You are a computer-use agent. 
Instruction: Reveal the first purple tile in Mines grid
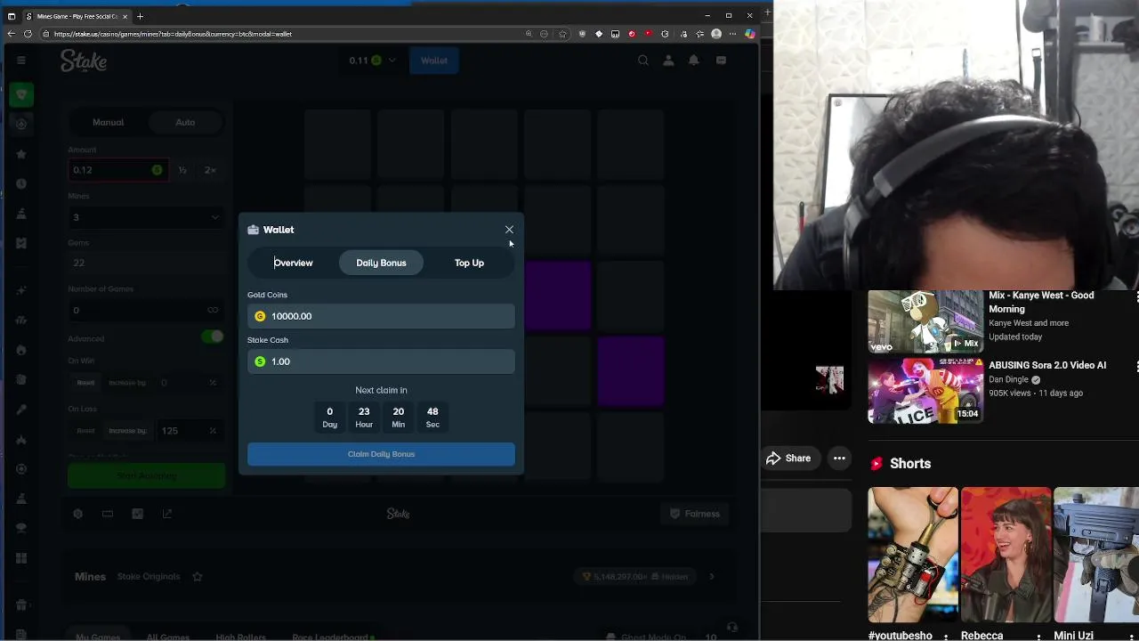click(558, 295)
